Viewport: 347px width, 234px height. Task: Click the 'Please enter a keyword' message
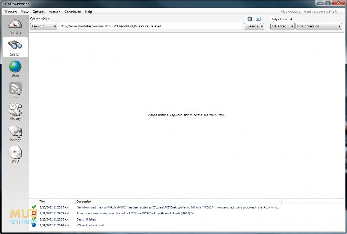[x=187, y=115]
